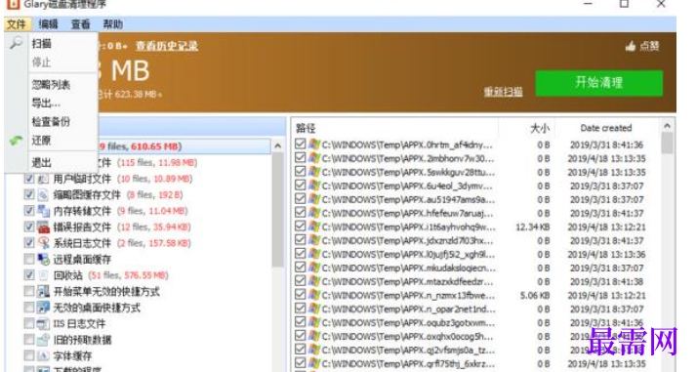Uncheck the 缩略图缓存文件 checkbox
The width and height of the screenshot is (696, 372).
pos(29,195)
